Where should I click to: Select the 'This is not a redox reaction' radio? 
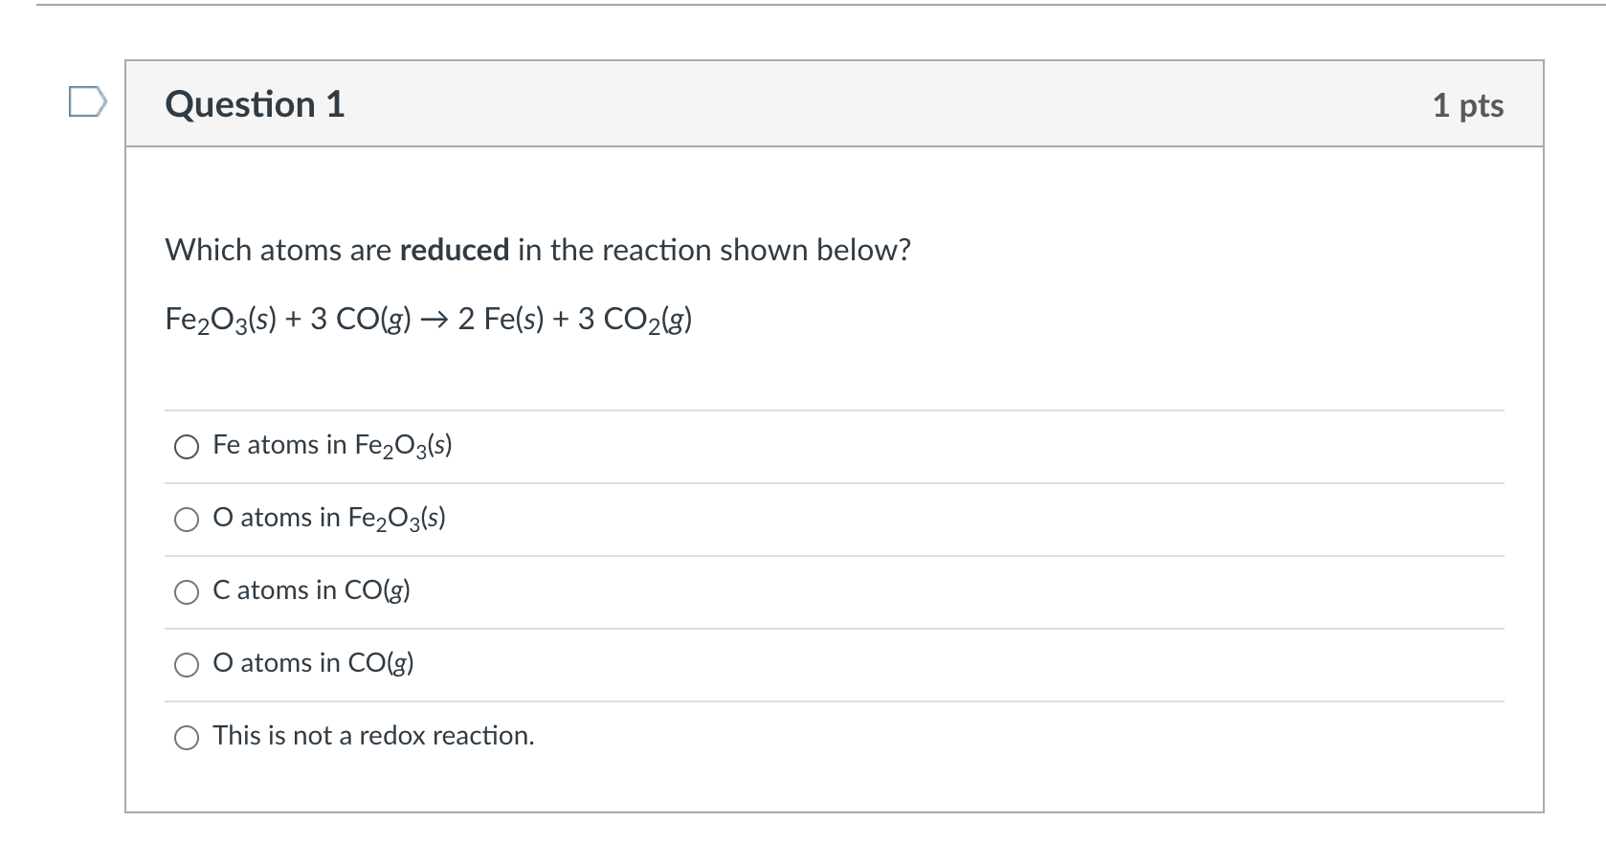[187, 738]
